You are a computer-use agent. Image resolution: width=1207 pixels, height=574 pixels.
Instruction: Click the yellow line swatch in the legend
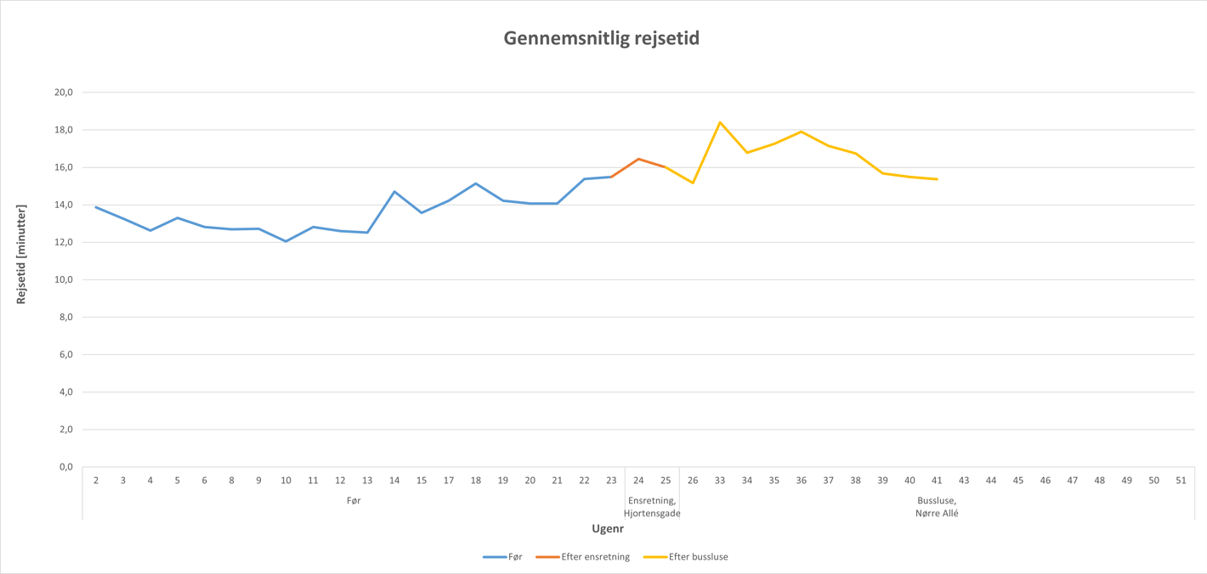pos(654,557)
